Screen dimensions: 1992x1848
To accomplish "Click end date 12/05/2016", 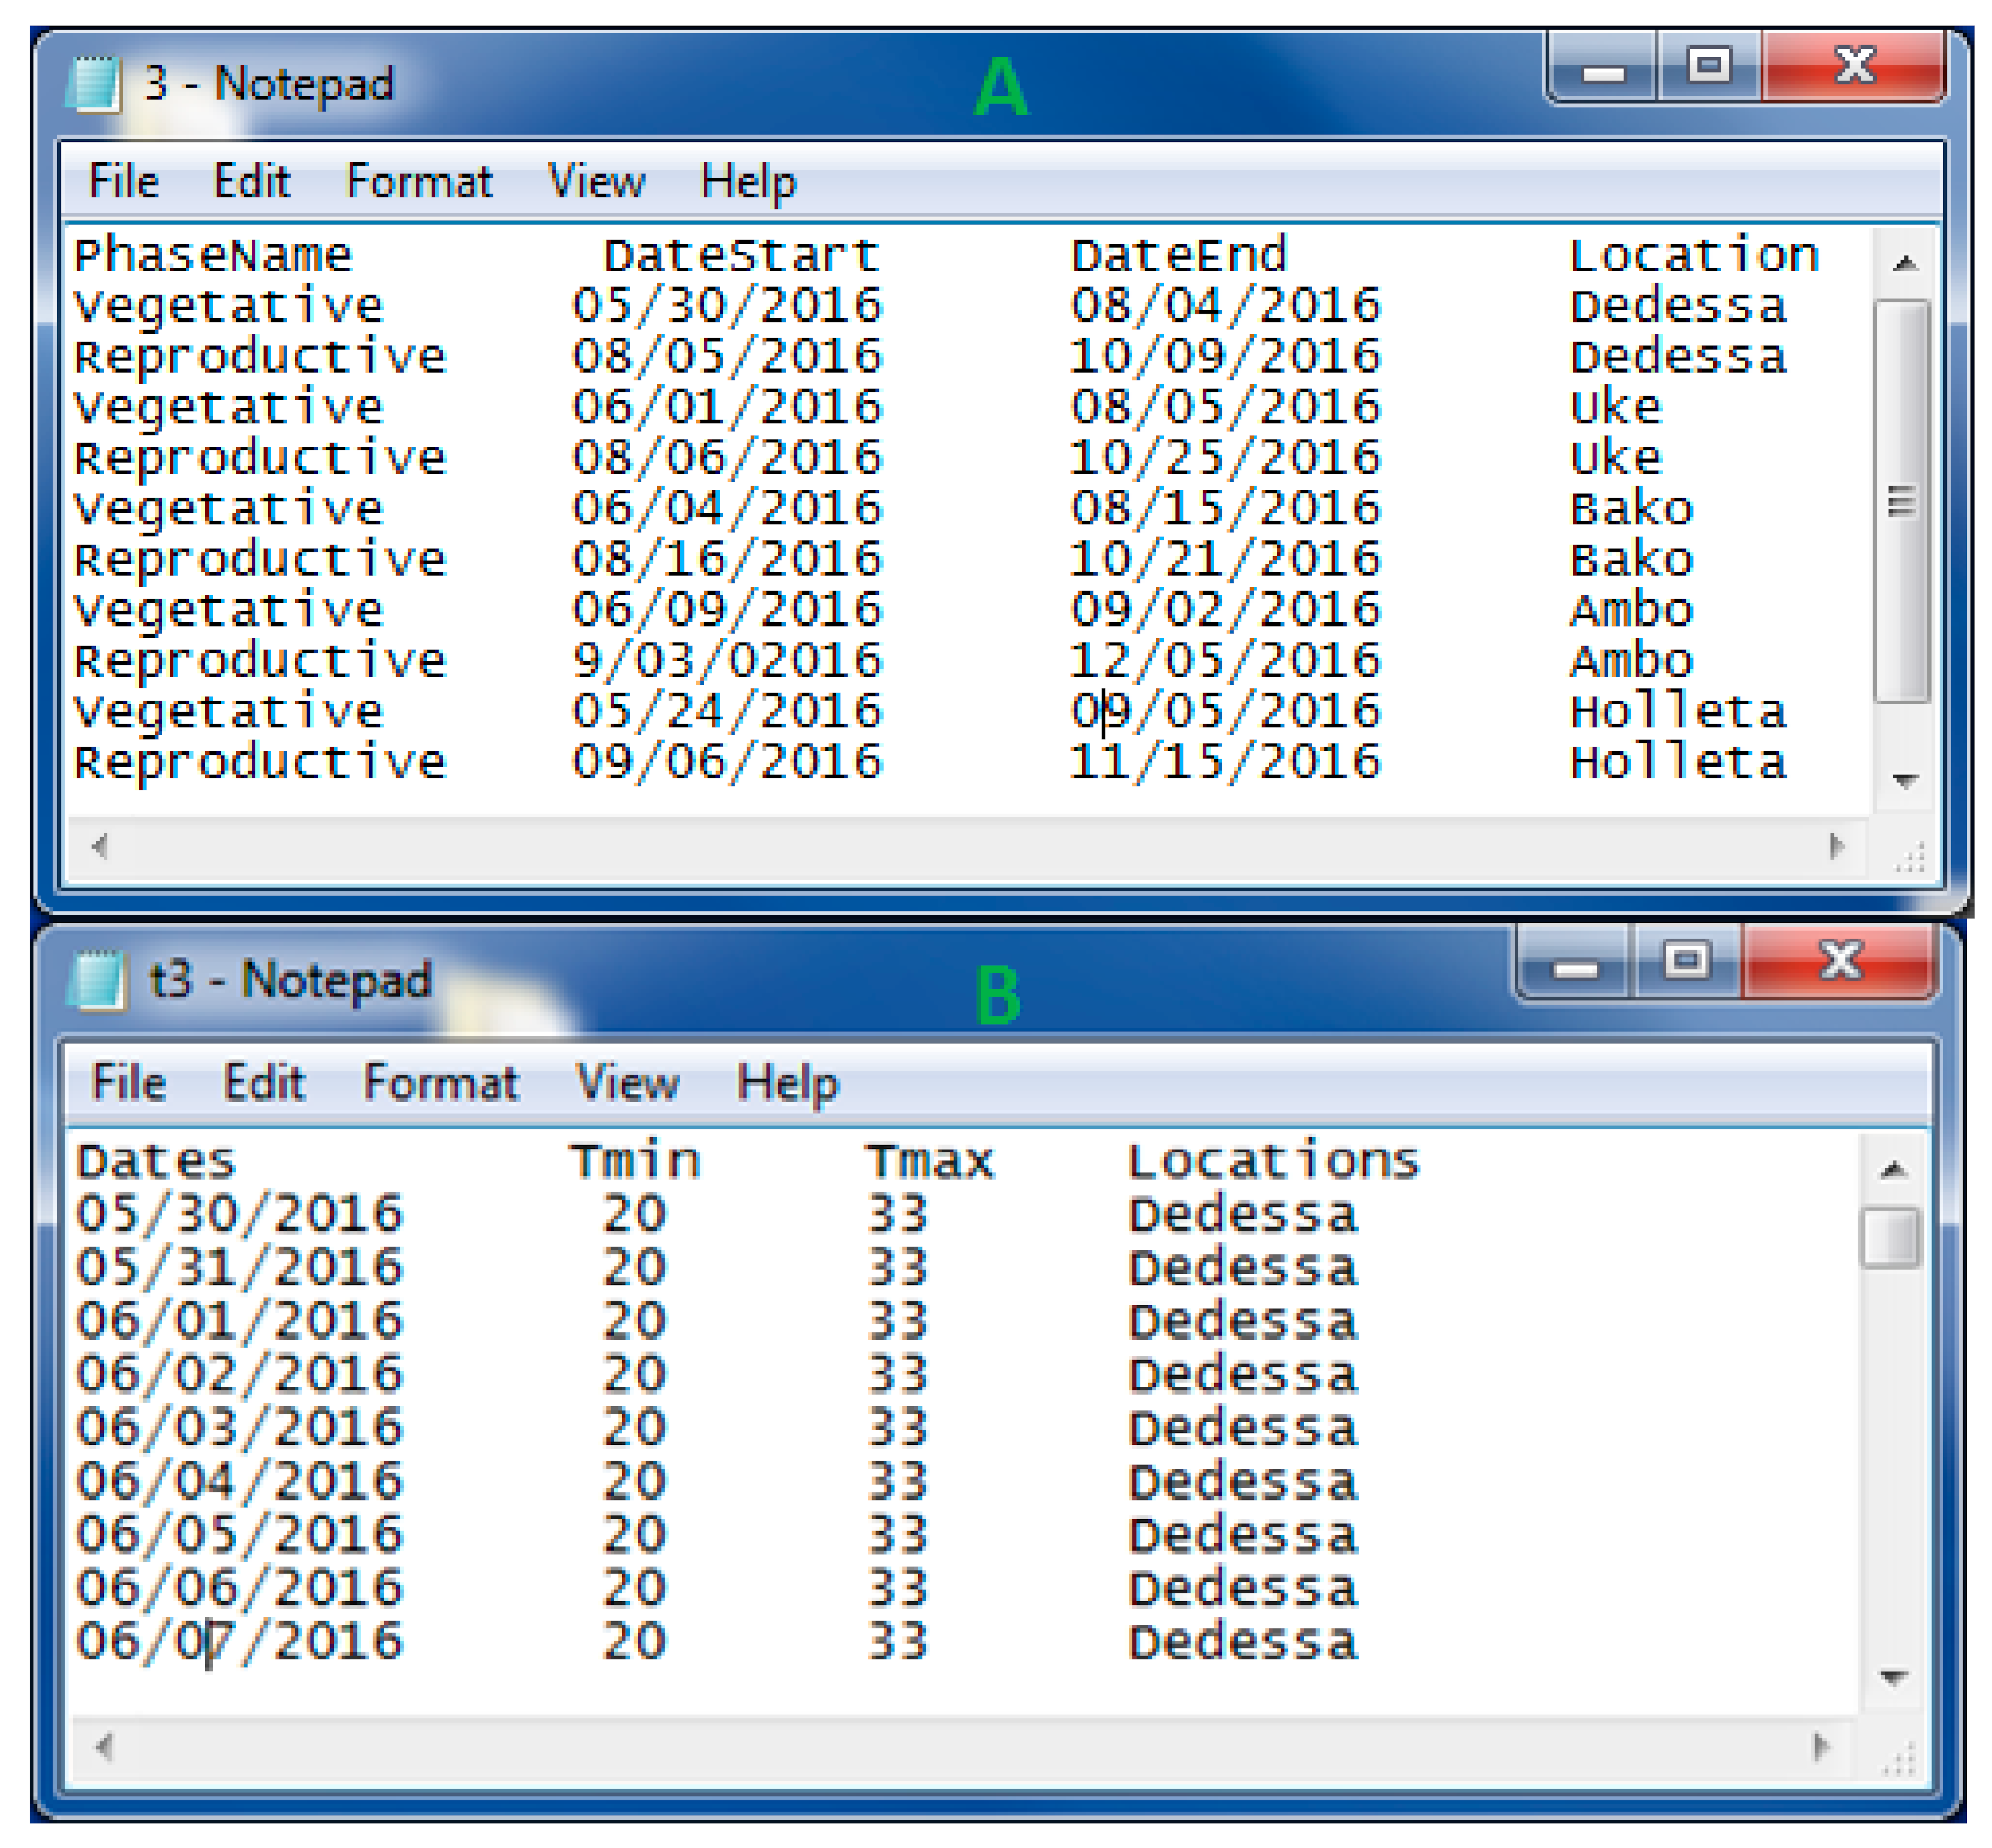I will [1225, 662].
